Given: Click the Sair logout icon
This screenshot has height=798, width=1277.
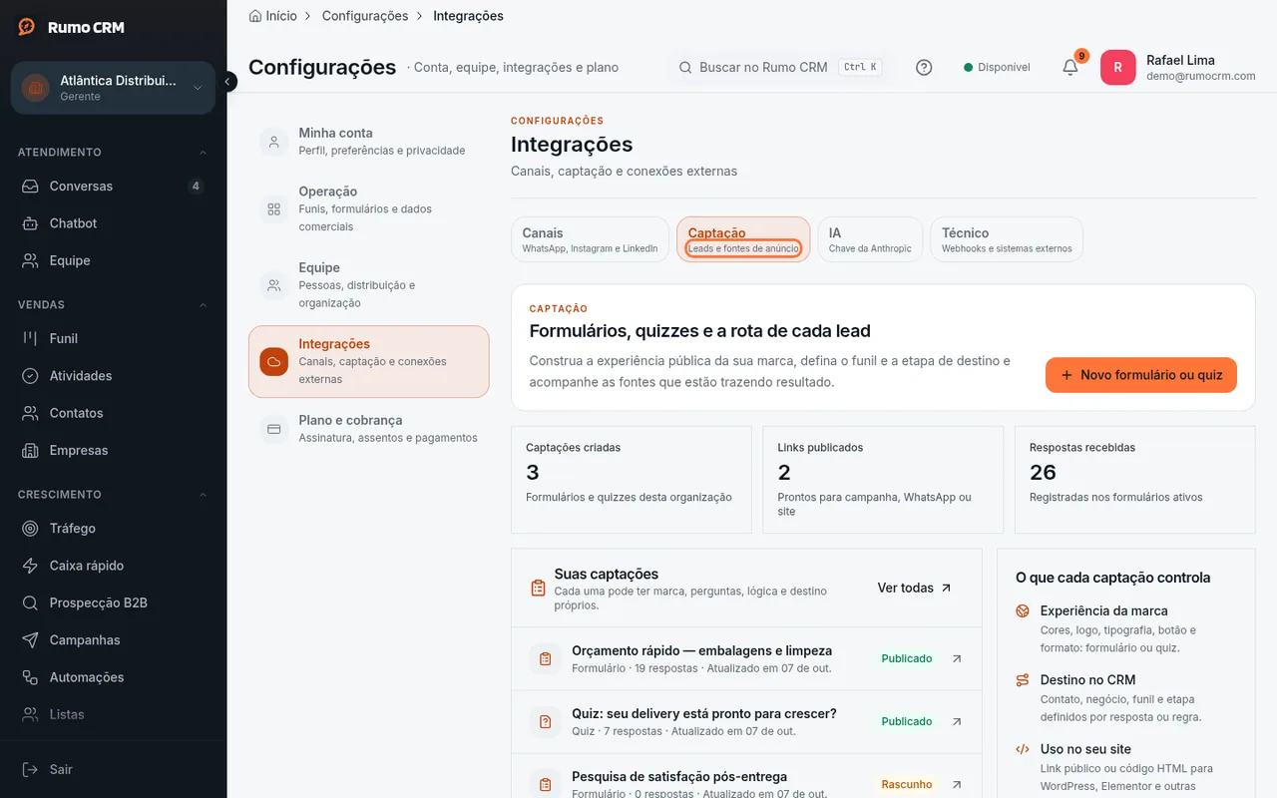Looking at the screenshot, I should point(31,769).
